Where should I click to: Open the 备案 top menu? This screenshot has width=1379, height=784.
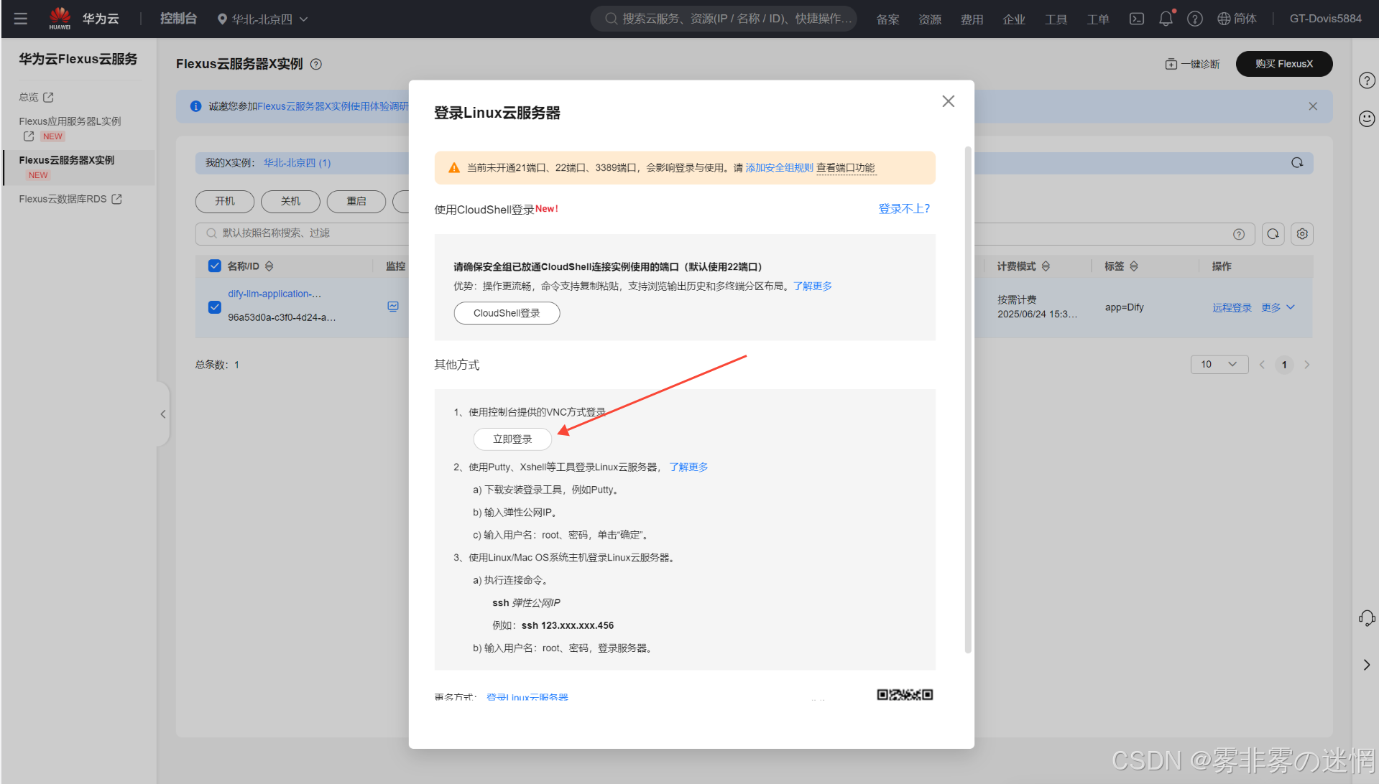887,19
